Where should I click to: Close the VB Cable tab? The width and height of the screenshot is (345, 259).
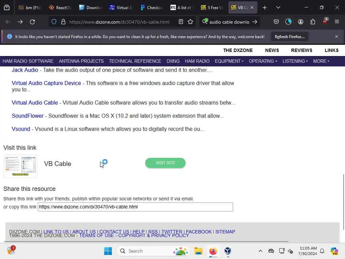pyautogui.click(x=252, y=7)
